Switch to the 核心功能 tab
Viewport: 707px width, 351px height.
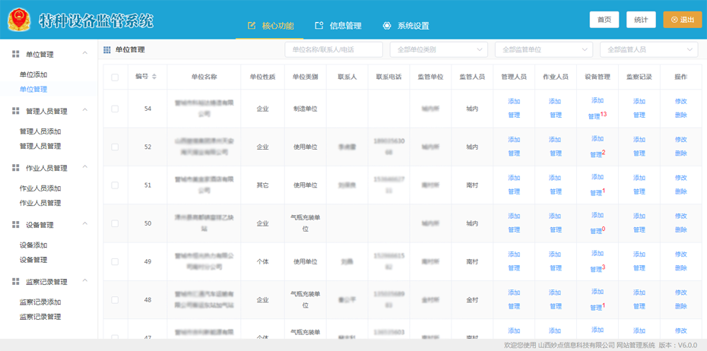(x=270, y=26)
